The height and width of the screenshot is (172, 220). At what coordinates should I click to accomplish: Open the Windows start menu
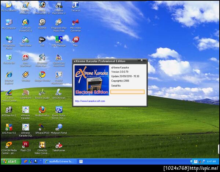[x=11, y=161]
